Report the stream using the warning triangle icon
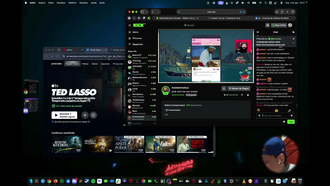Image resolution: width=330 pixels, height=186 pixels. [x=248, y=95]
